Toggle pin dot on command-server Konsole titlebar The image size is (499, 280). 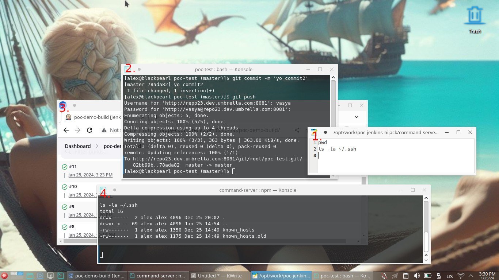(x=115, y=190)
